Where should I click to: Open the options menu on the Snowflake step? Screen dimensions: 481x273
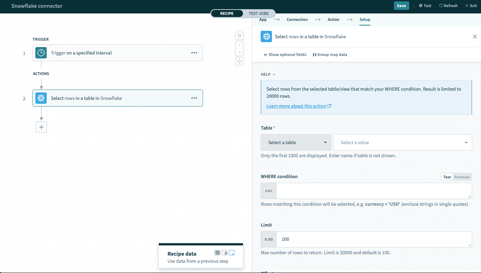point(194,98)
